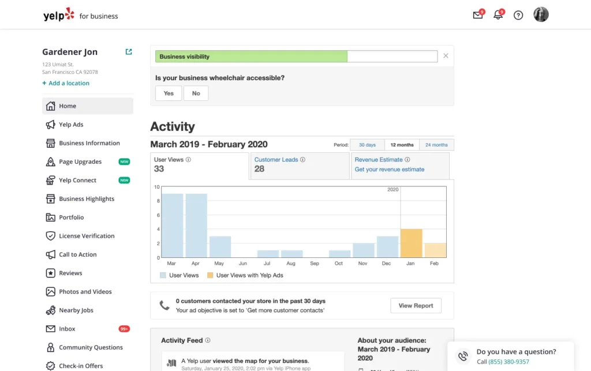This screenshot has height=371, width=591.
Task: Click the License Verification shield icon
Action: tap(51, 236)
